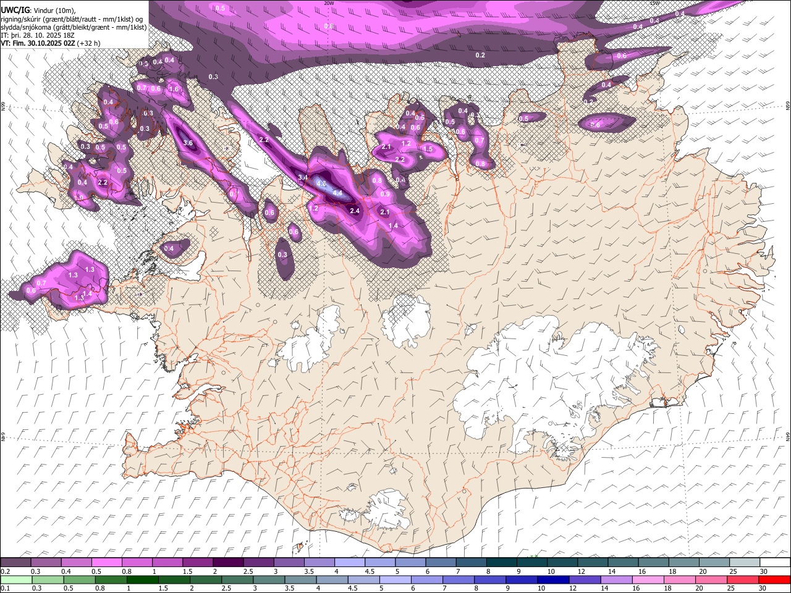This screenshot has width=791, height=593.
Task: Click the dark teal snow swatch between 8 and 9
Action: (502, 562)
